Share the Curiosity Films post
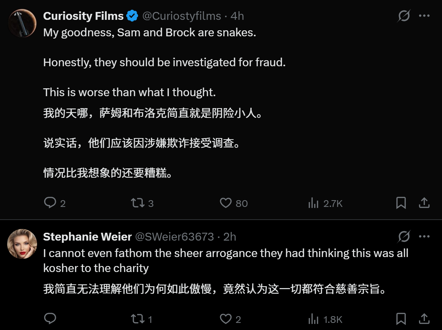This screenshot has width=442, height=330. [x=424, y=203]
